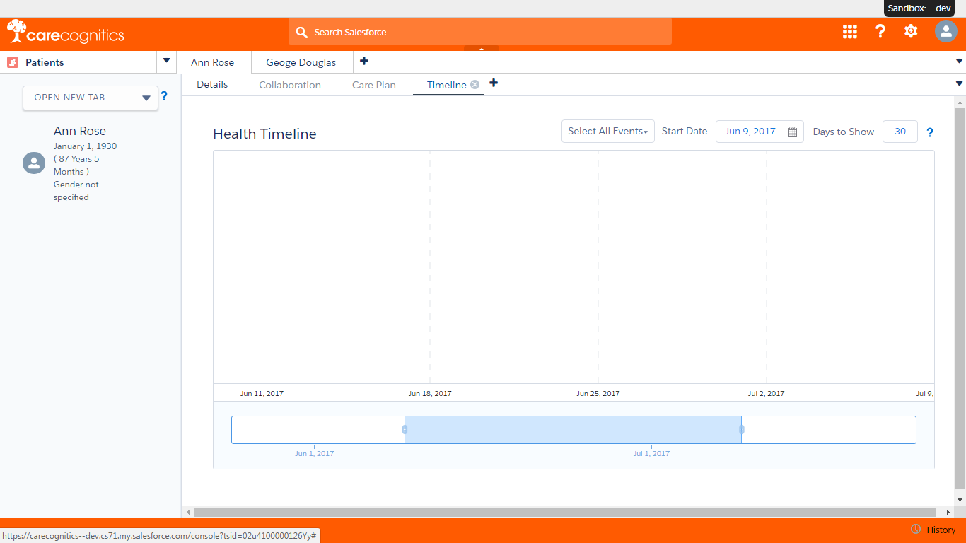Click the Days to Show input field
This screenshot has width=966, height=543.
[900, 132]
